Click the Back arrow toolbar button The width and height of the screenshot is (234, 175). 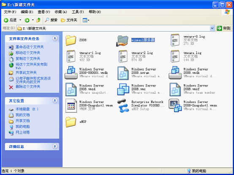pos(10,20)
